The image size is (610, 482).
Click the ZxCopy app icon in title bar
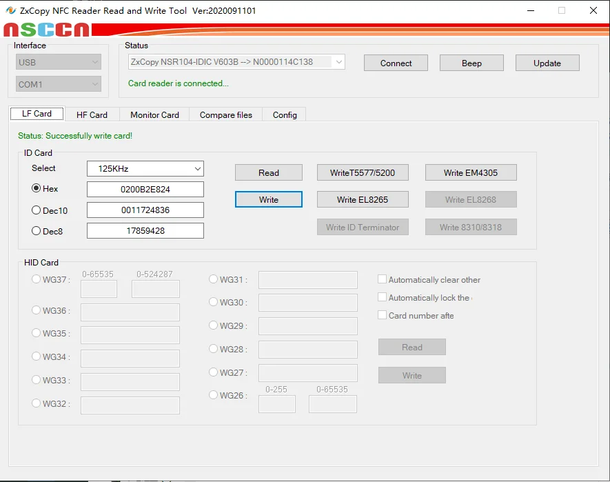(10, 10)
